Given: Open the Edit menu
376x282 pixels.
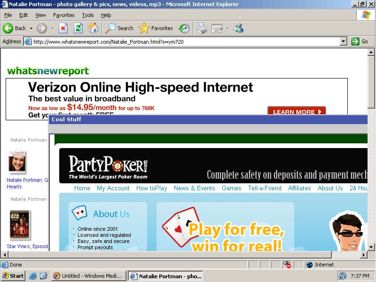Looking at the screenshot, I should 23,15.
